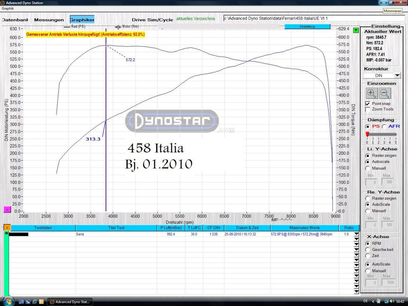Click the Einstellung button above the graph

pyautogui.click(x=307, y=27)
